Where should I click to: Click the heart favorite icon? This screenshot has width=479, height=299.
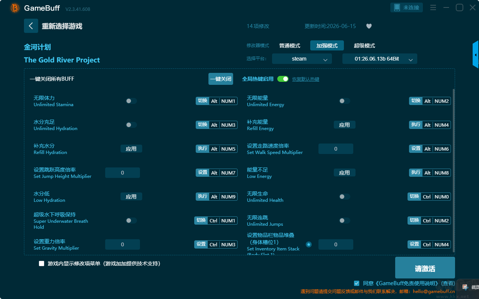[x=369, y=26]
